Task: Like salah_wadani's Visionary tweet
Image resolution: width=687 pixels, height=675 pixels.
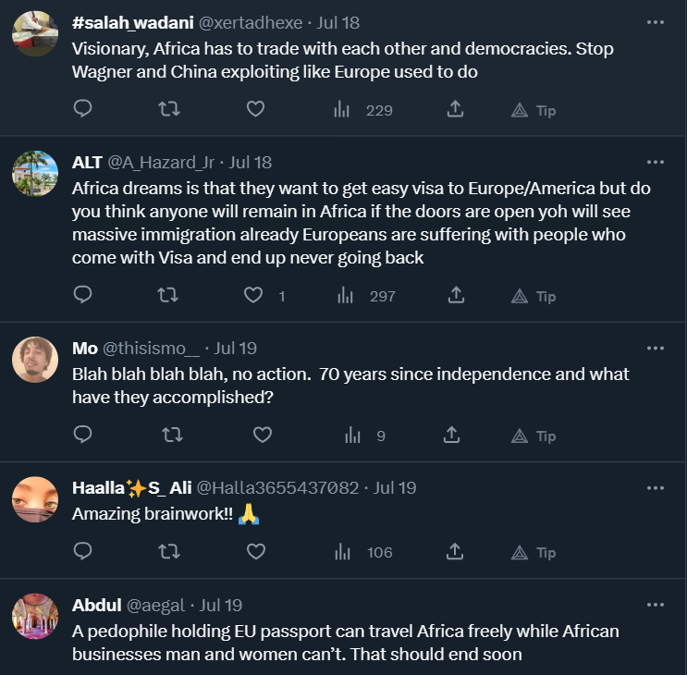Action: (x=256, y=110)
